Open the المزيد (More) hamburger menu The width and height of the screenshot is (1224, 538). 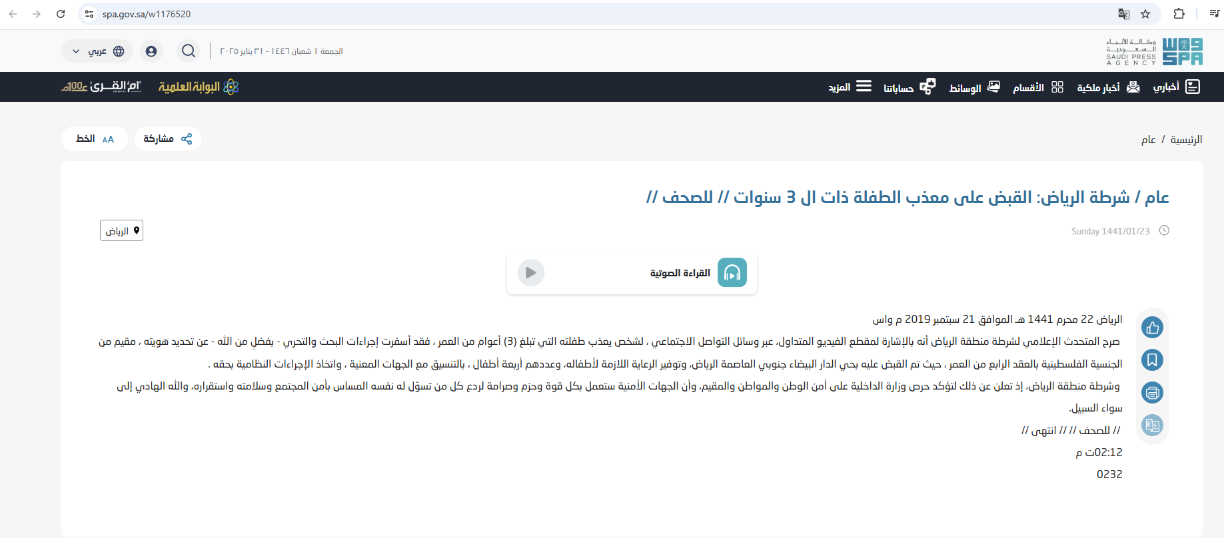tap(850, 87)
